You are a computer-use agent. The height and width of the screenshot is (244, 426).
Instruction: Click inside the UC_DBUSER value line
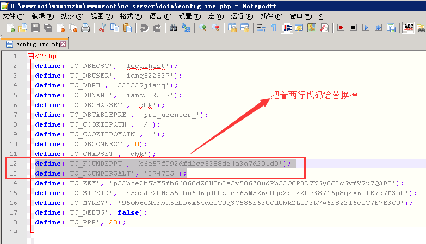pyautogui.click(x=108, y=76)
